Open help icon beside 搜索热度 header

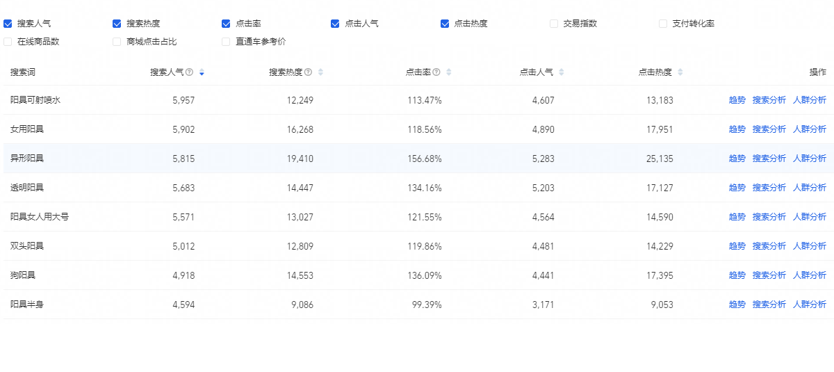tap(308, 72)
